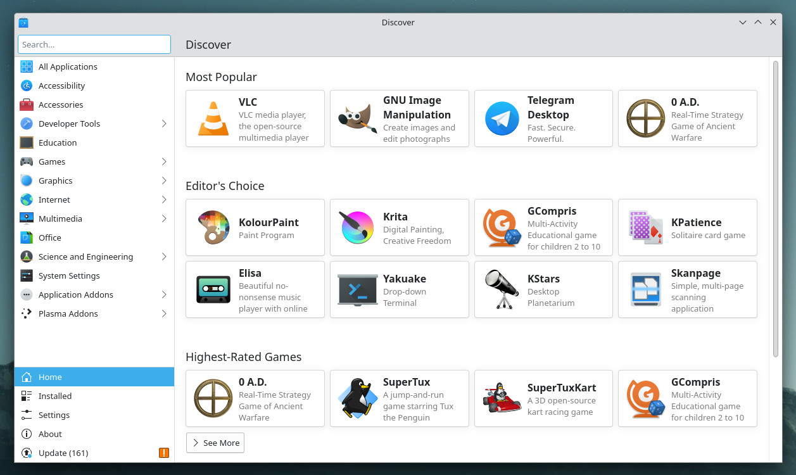Click 'Fast. Secure. Powerful.' description text
The width and height of the screenshot is (796, 475).
(x=552, y=133)
